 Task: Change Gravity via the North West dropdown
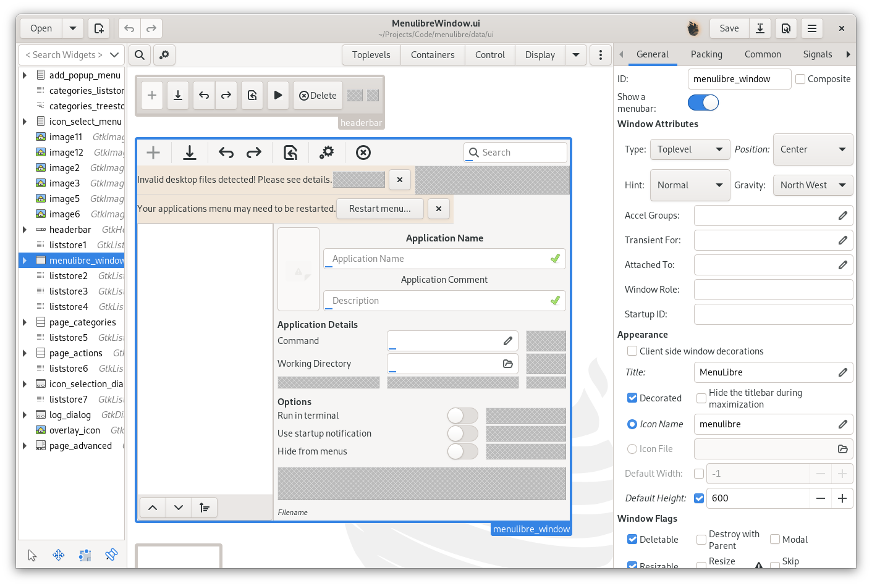point(813,185)
